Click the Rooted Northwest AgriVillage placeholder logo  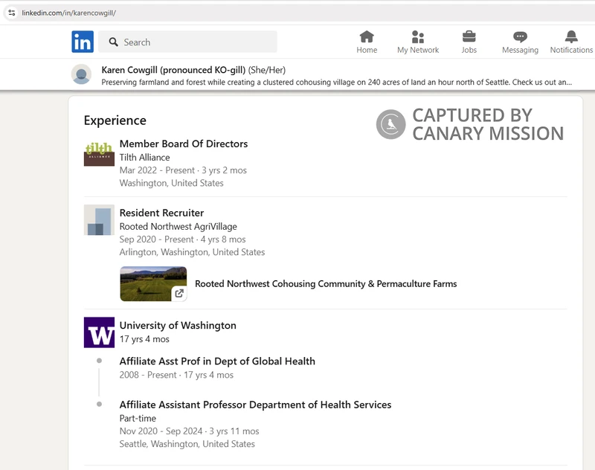click(x=99, y=220)
